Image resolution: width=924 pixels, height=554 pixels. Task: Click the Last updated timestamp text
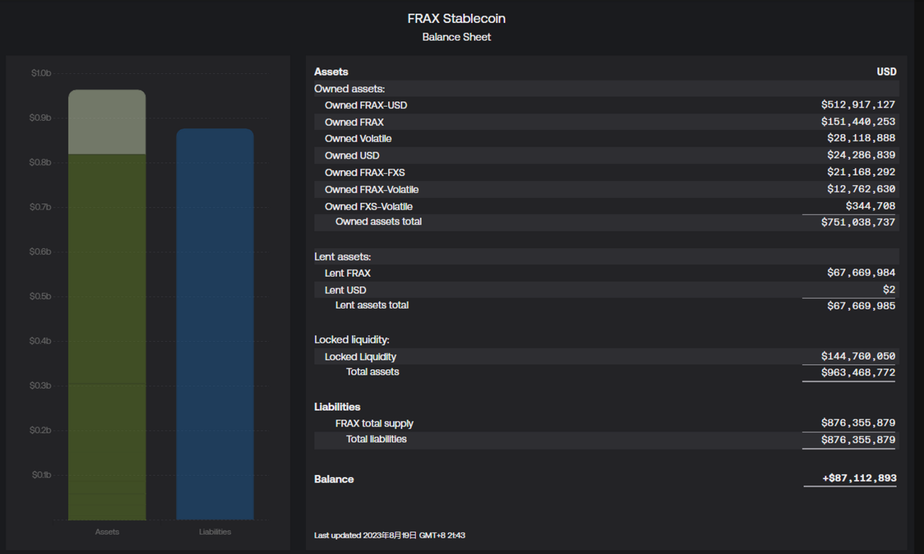click(389, 535)
